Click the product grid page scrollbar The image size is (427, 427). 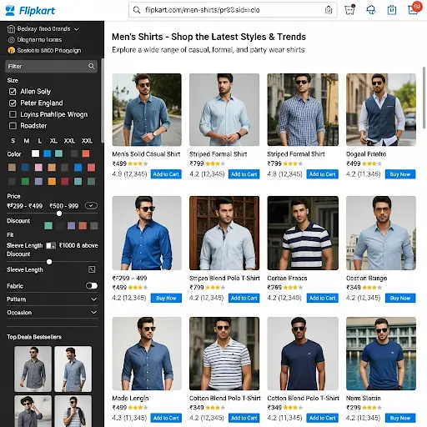tap(424, 98)
